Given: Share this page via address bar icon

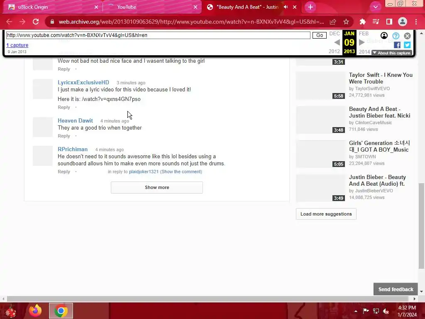Looking at the screenshot, I should click(x=333, y=22).
